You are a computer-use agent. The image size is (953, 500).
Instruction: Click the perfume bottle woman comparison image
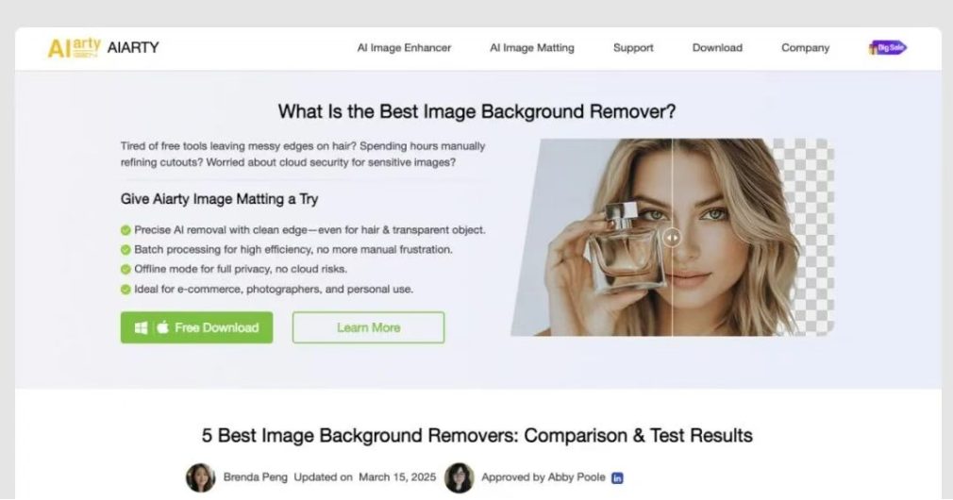[x=672, y=237]
